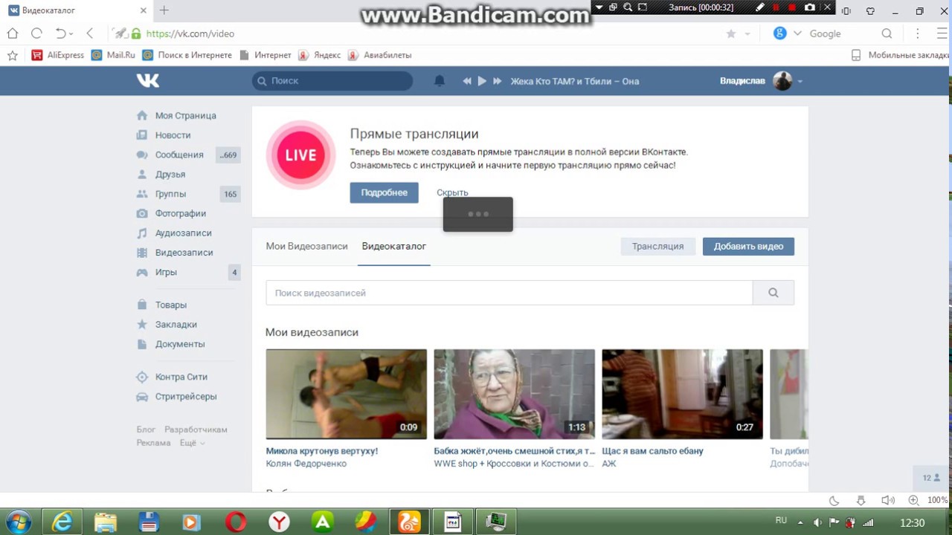The width and height of the screenshot is (952, 535).
Task: Expand the Владислав profile dropdown menu
Action: pos(800,81)
